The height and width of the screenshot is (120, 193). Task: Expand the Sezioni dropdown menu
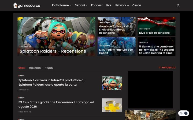81,5
